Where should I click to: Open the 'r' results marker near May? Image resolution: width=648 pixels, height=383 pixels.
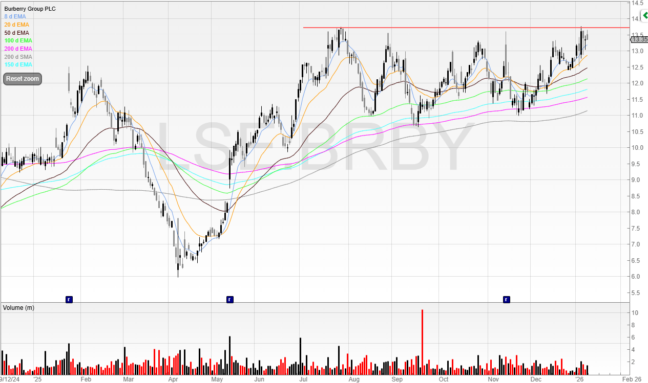click(x=229, y=299)
